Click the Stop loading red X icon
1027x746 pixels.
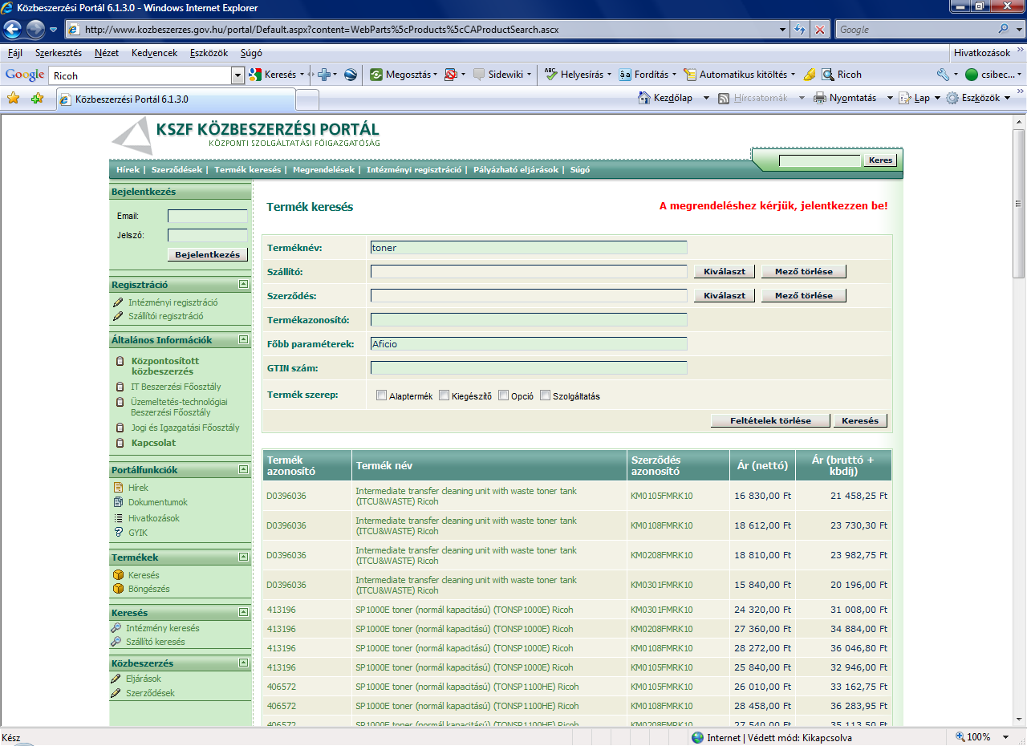820,30
